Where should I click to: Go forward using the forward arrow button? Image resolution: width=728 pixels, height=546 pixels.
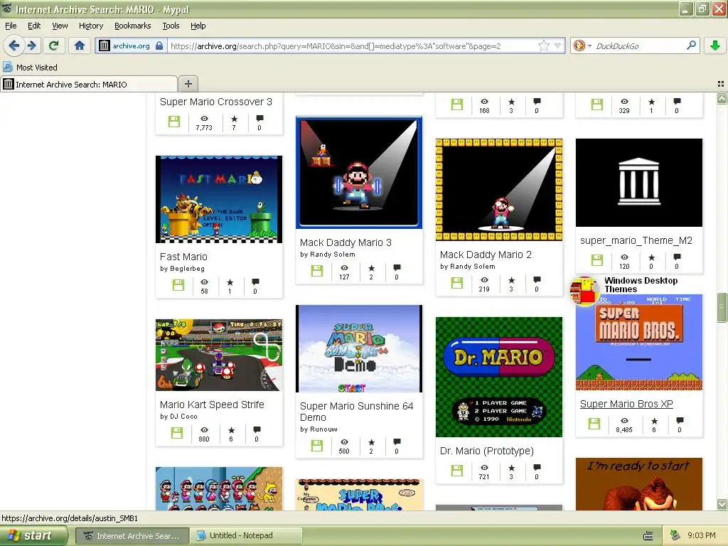[32, 45]
